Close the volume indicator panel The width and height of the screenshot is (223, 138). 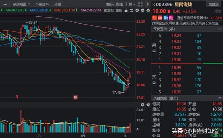(x=143, y=105)
